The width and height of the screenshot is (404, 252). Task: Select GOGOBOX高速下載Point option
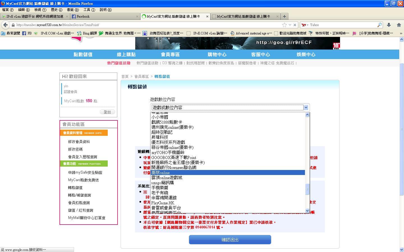[228, 157]
